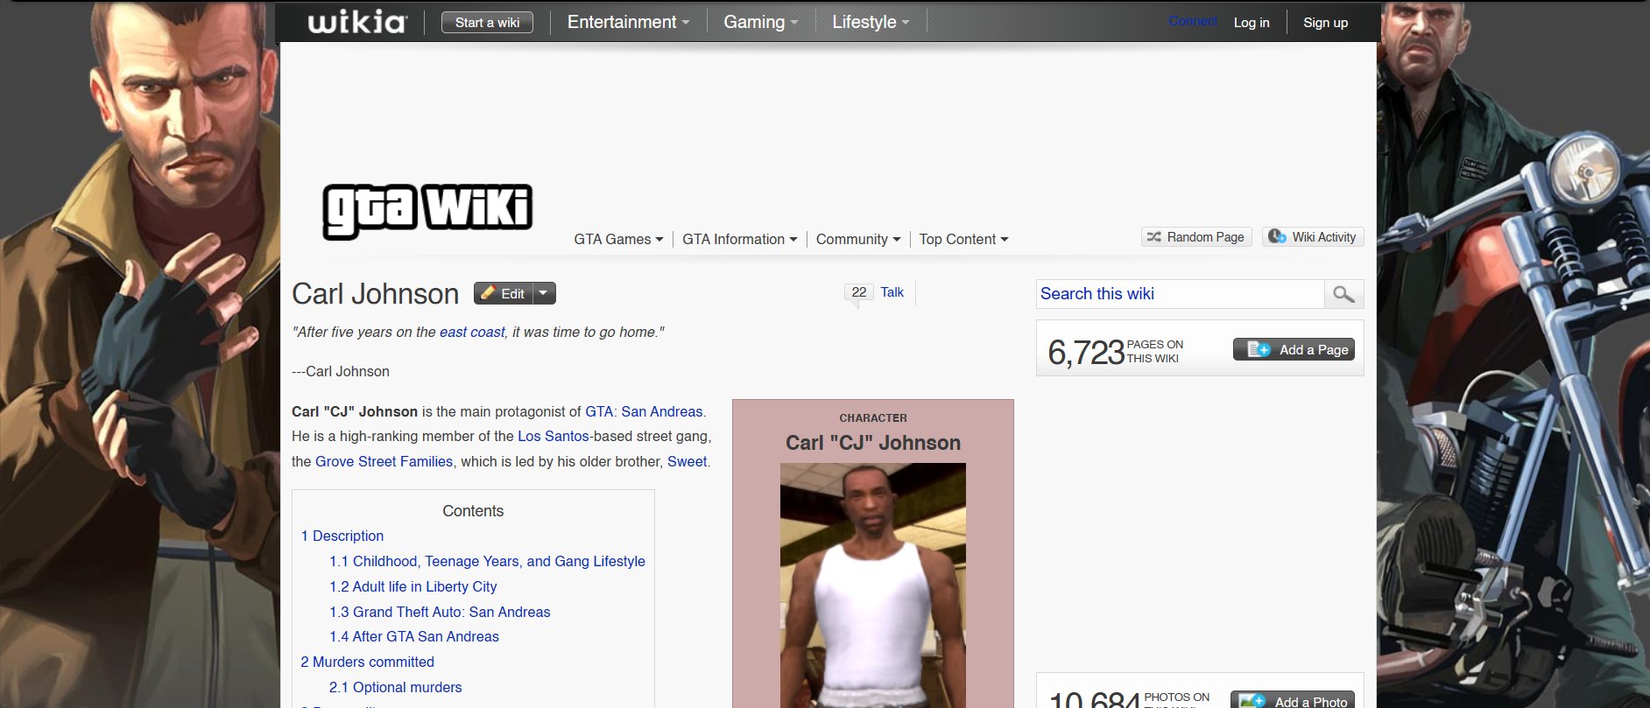Click the 6,723 pages count
The width and height of the screenshot is (1650, 708).
pyautogui.click(x=1086, y=352)
